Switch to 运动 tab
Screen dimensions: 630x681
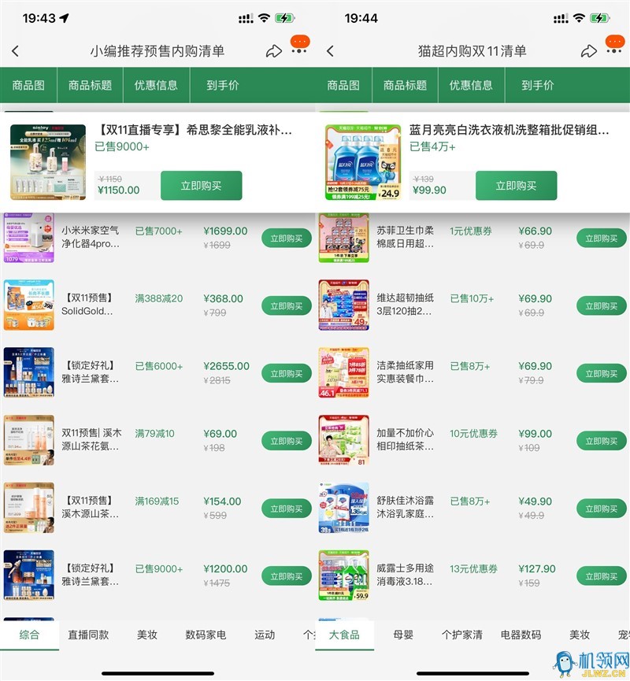point(265,635)
